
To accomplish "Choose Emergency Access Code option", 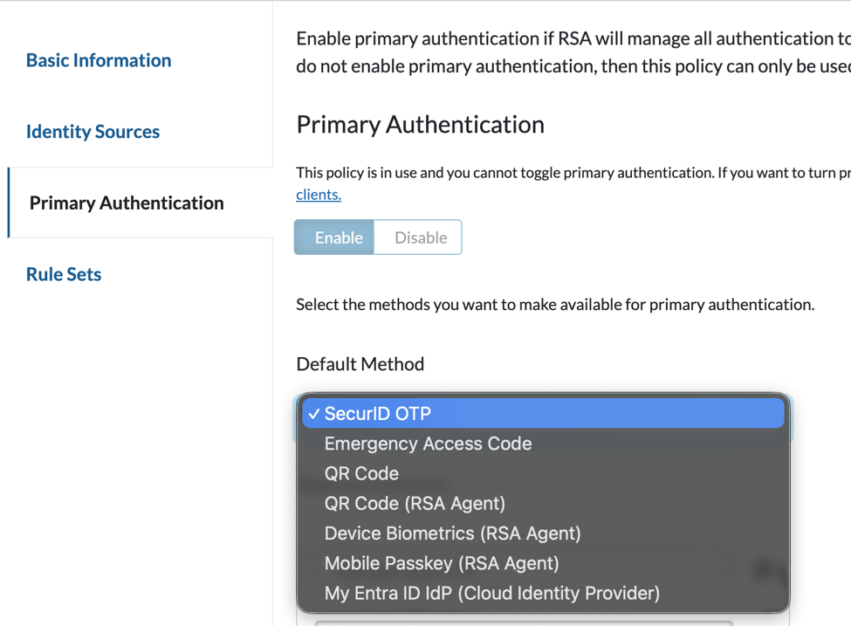I will tap(543, 444).
